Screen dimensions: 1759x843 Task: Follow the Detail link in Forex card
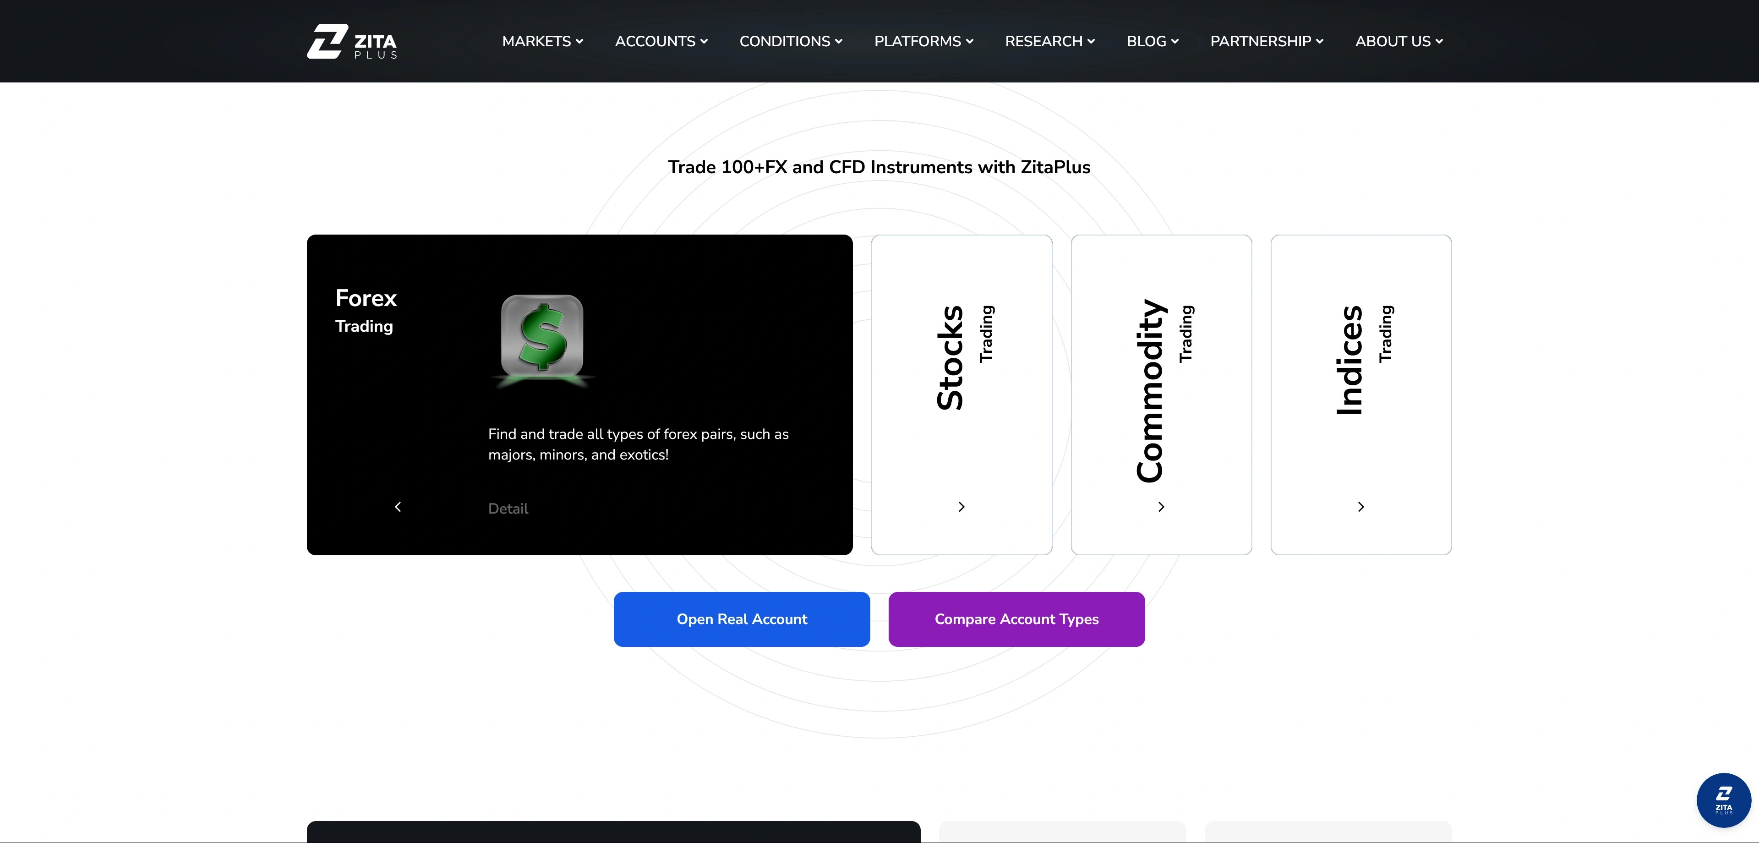(x=508, y=508)
